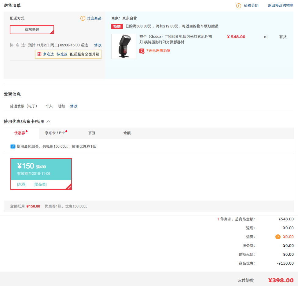The height and width of the screenshot is (286, 298).
Task: Open the 余额 tab
Action: click(127, 133)
